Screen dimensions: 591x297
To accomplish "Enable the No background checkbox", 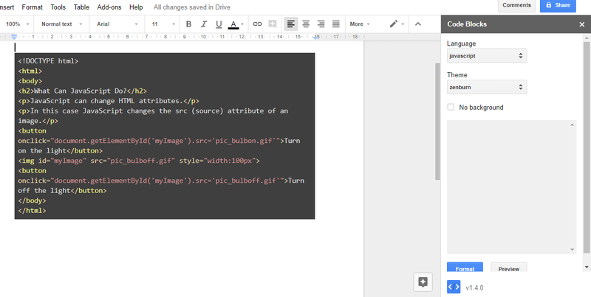I will pos(451,107).
